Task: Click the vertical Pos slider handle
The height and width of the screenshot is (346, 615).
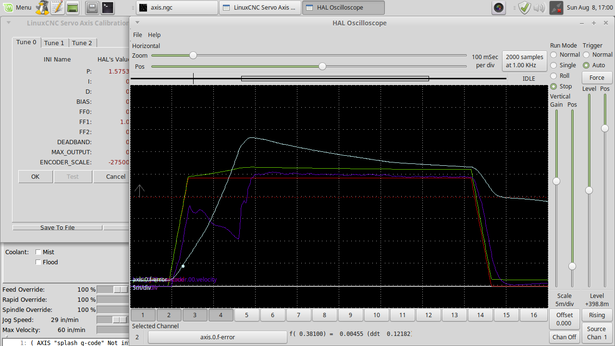Action: 572,266
